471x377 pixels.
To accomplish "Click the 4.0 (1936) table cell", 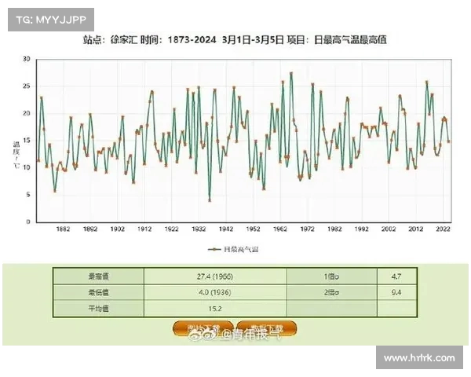I will point(215,292).
